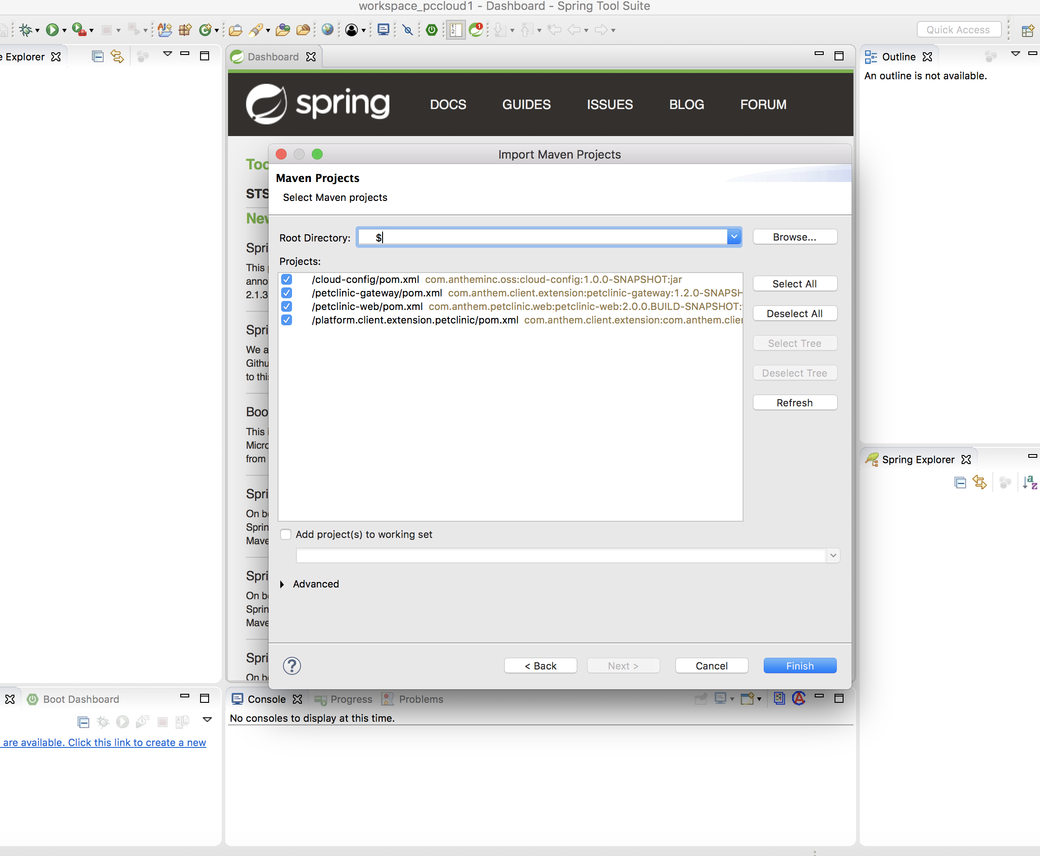Click the green Run button icon
Image resolution: width=1040 pixels, height=856 pixels.
point(52,30)
